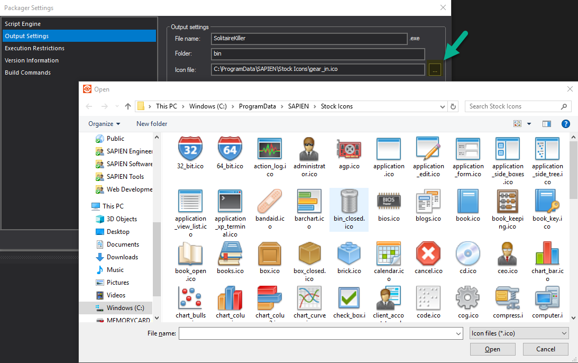578x363 pixels.
Task: Pick the bin_closed.ico trash can icon
Action: (348, 202)
